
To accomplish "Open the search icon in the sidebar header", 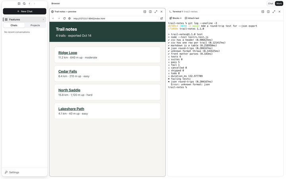I will (24, 4).
